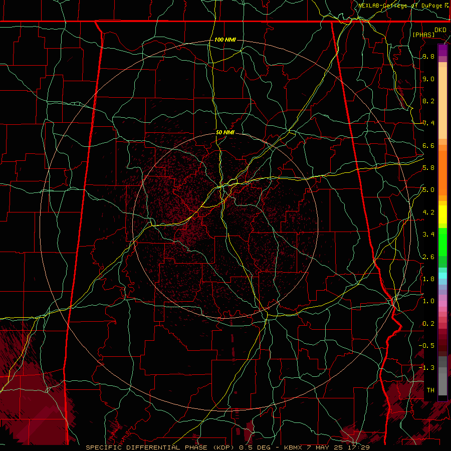Click the TH threshold label on the scale

point(430,390)
